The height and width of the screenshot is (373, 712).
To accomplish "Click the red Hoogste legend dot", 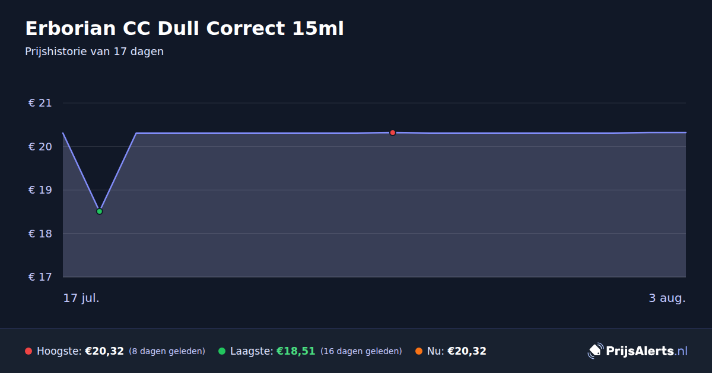I will (28, 351).
